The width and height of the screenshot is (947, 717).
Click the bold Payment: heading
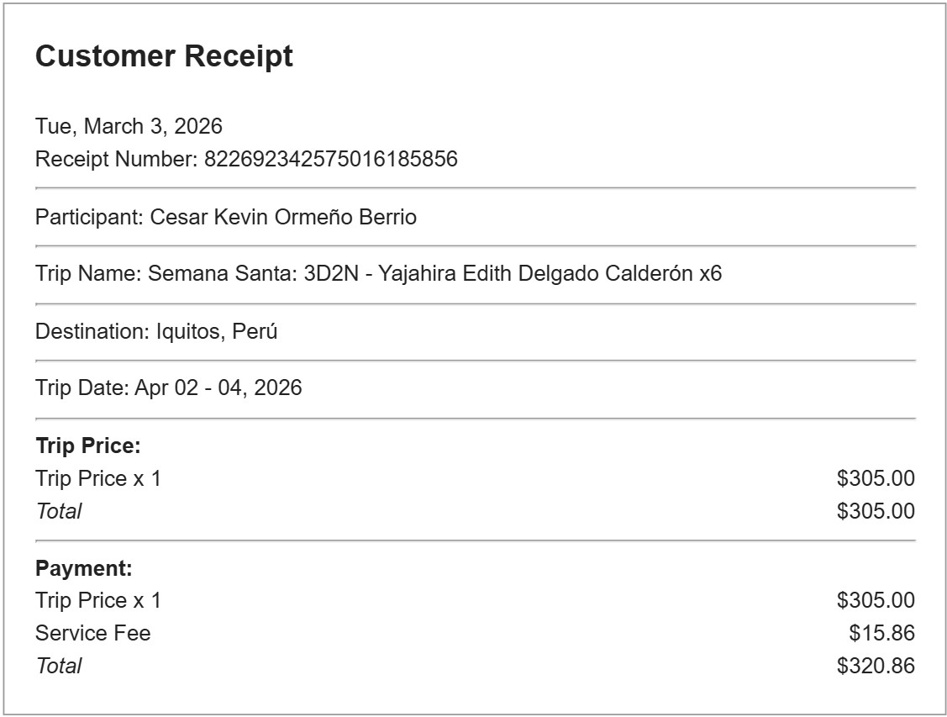(84, 568)
